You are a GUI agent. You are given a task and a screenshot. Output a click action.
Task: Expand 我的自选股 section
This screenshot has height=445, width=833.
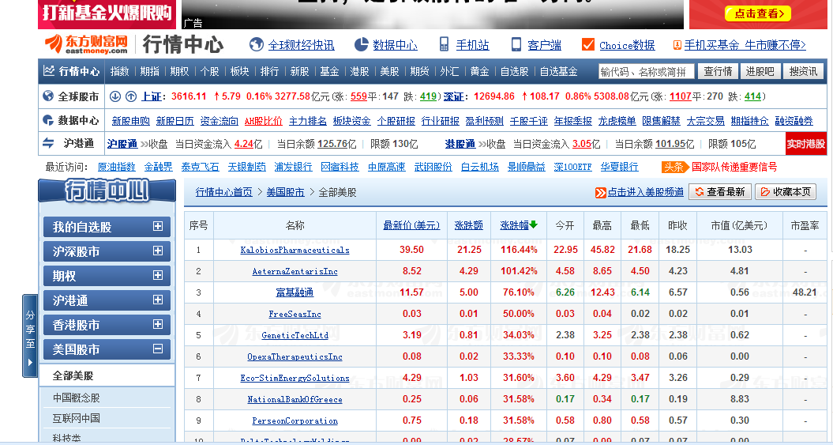coord(158,227)
